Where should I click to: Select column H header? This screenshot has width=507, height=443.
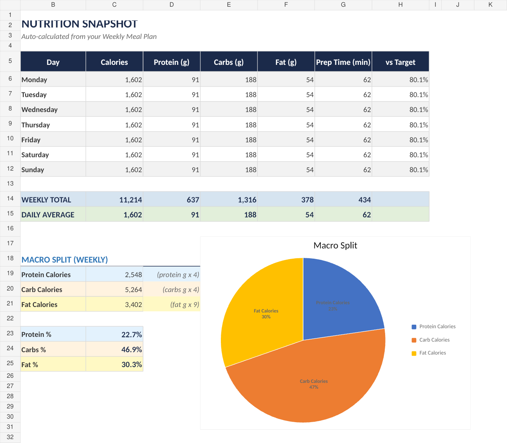(400, 5)
